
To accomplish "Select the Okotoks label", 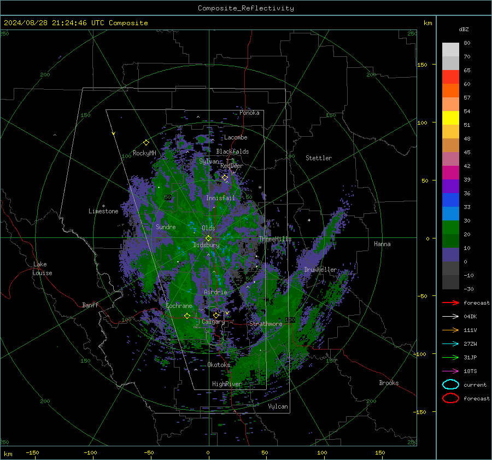I will pos(219,365).
